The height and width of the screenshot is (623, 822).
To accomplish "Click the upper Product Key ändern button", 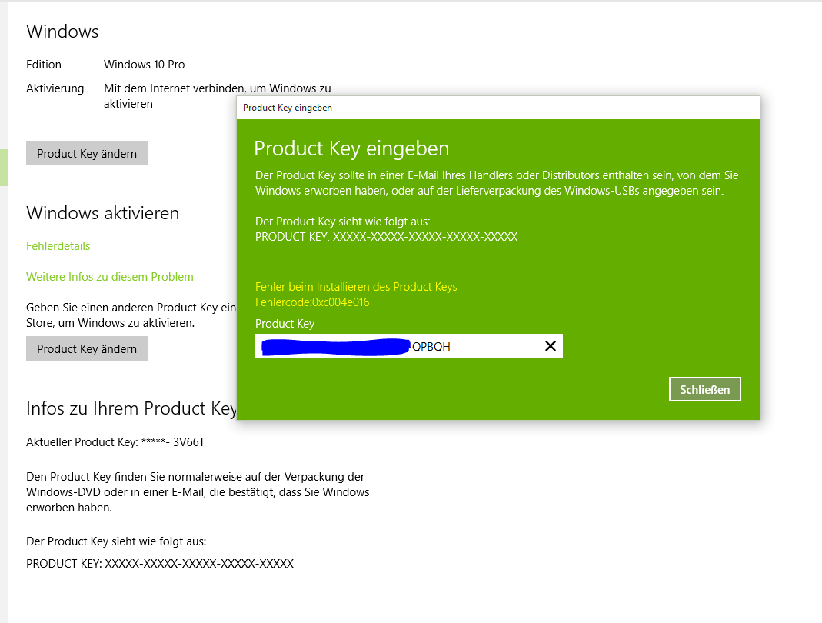I will (87, 153).
